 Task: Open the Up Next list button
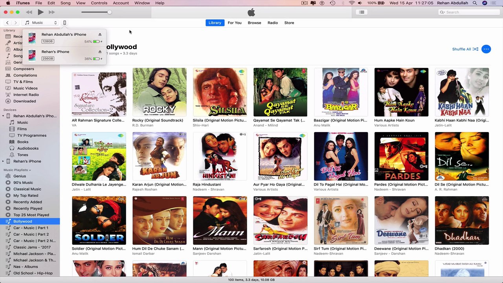362,12
